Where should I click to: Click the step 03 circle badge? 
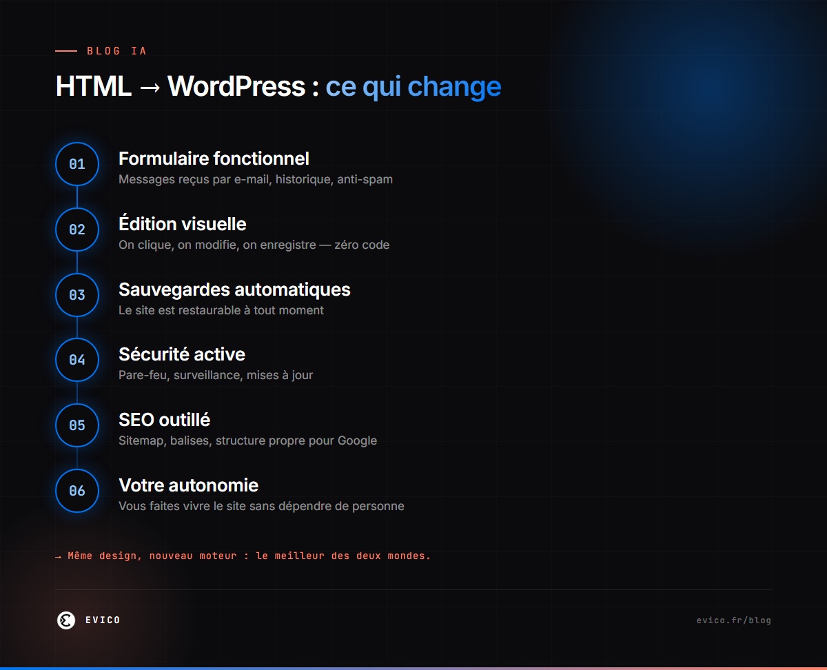77,295
